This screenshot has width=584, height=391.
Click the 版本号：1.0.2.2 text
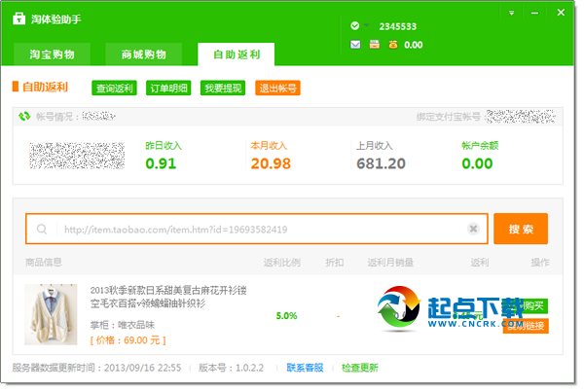(231, 368)
